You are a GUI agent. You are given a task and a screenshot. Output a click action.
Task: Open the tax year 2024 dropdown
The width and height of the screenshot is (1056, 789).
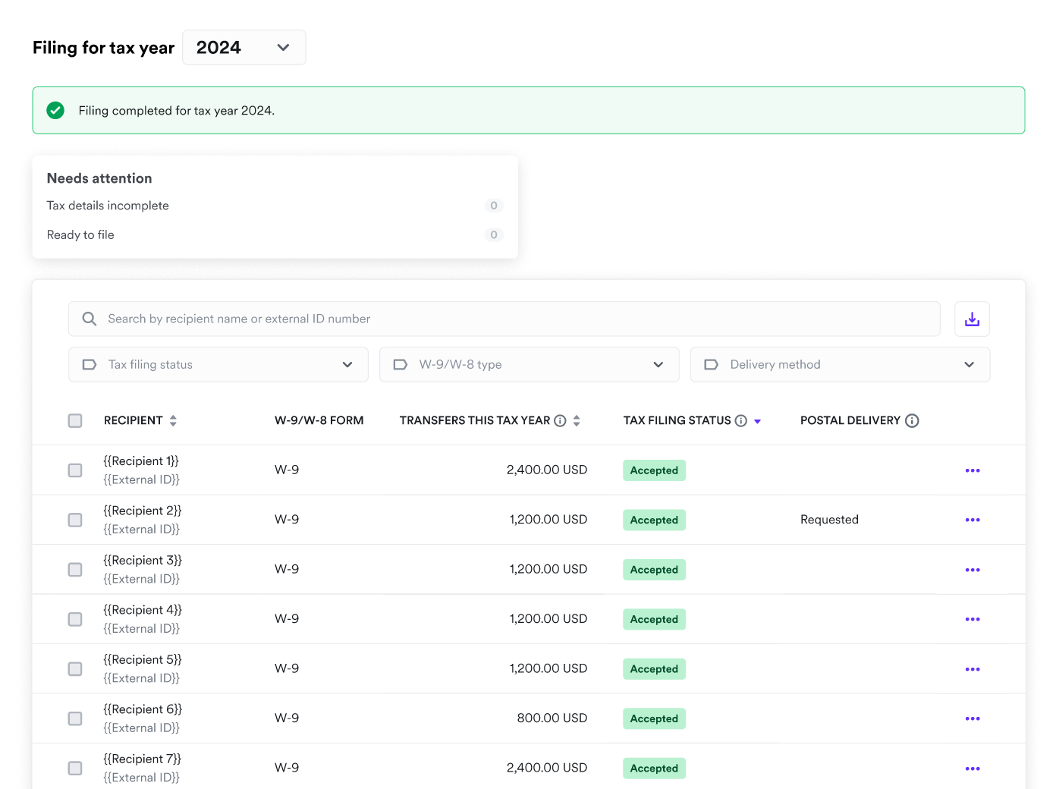[x=244, y=48]
